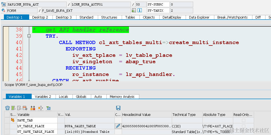This screenshot has height=135, width=271.
Task: Click the gear icon beside the FORM field
Action: [3, 11]
